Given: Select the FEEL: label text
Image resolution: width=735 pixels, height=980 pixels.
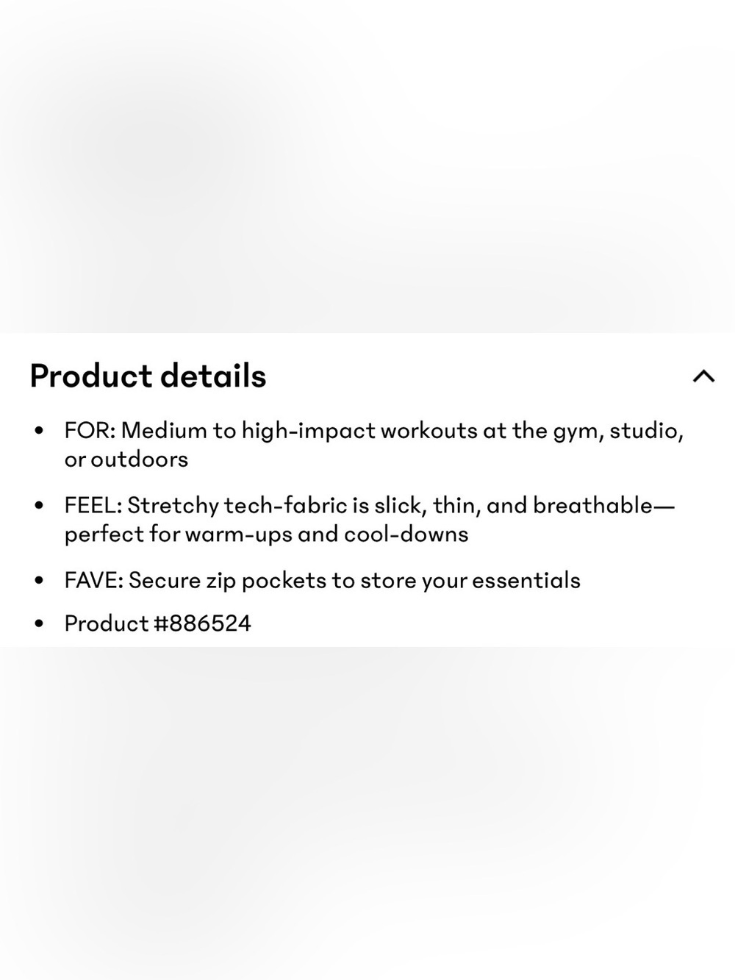Looking at the screenshot, I should click(x=93, y=505).
